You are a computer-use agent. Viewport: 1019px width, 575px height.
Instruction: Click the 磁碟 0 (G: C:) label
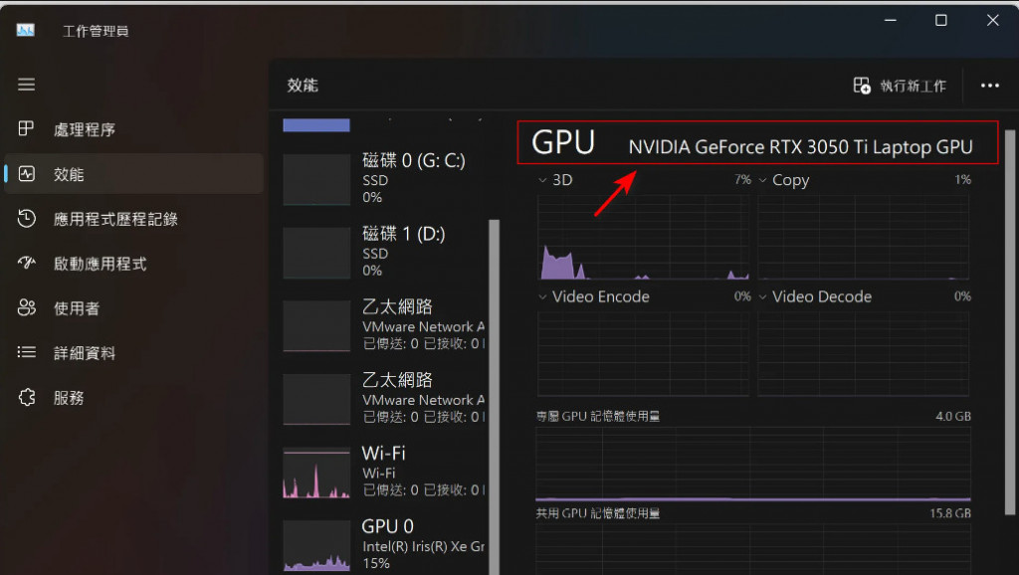coord(413,160)
